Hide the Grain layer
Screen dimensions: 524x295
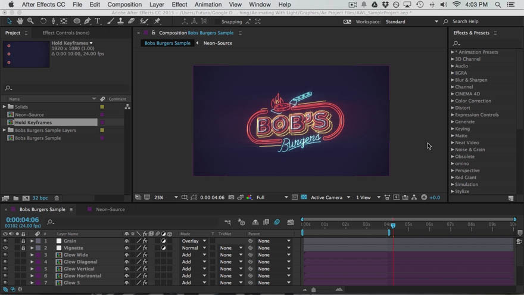[x=5, y=241]
